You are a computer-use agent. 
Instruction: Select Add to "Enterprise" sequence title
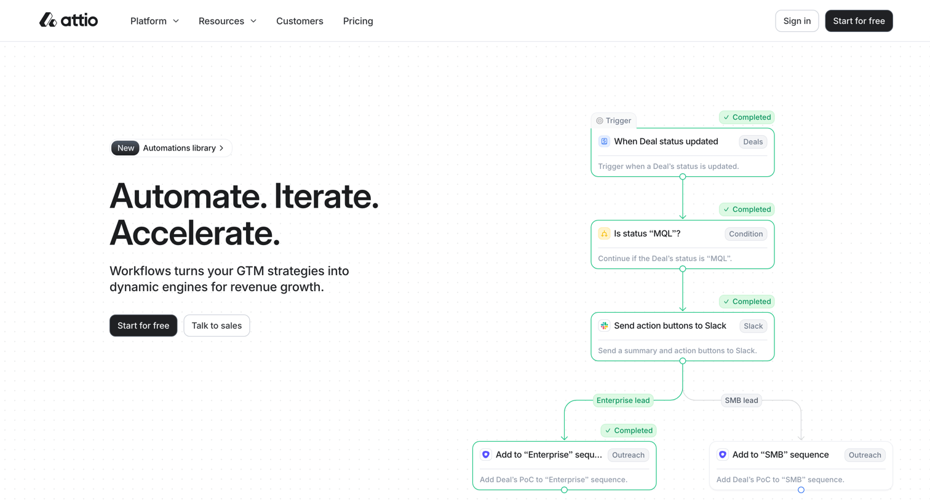click(x=549, y=455)
